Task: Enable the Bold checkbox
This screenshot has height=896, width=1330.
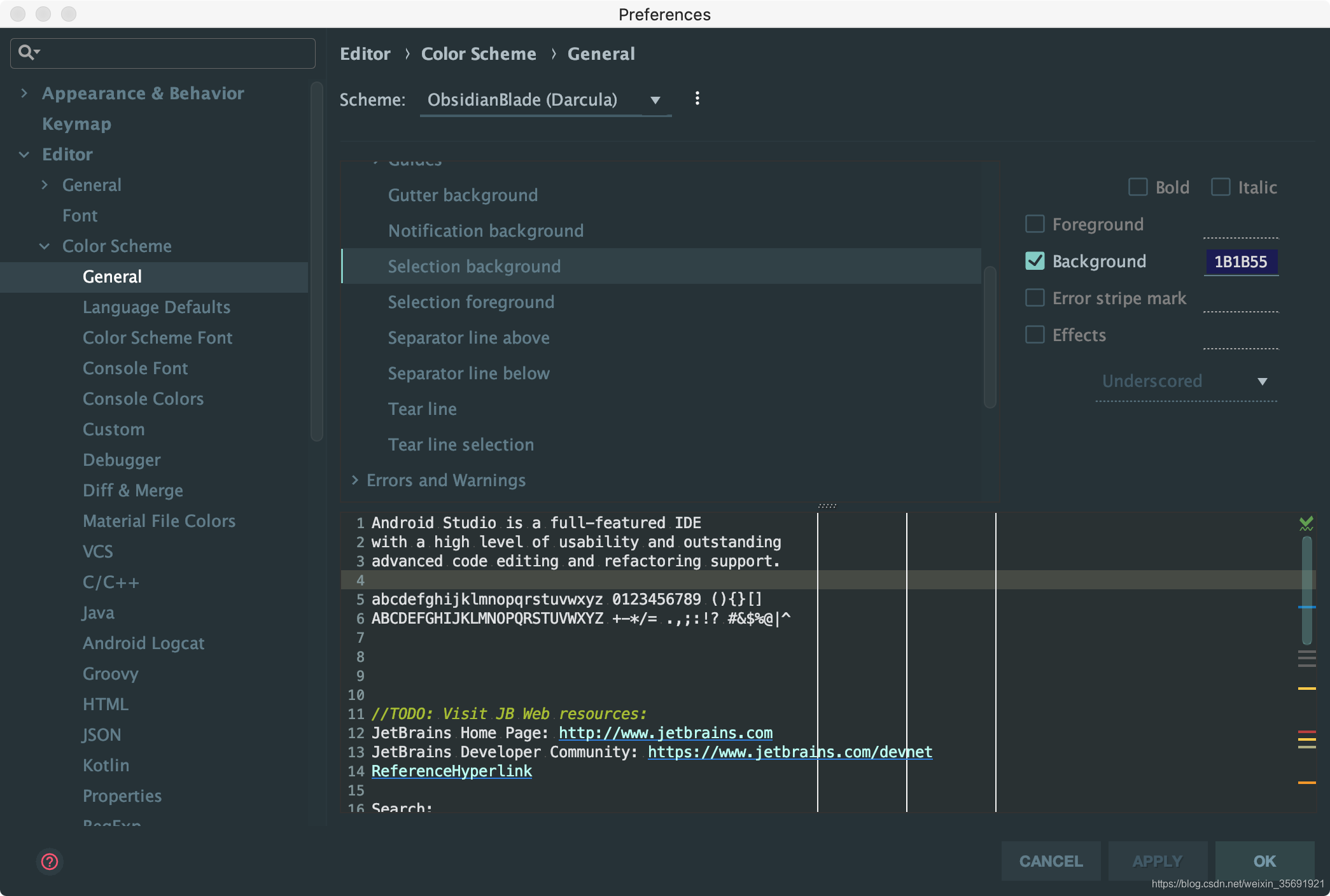Action: pos(1138,186)
